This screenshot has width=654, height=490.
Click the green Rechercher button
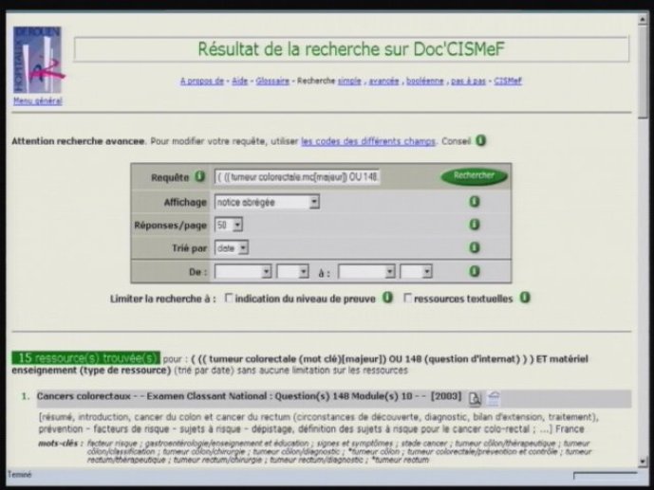pos(474,176)
